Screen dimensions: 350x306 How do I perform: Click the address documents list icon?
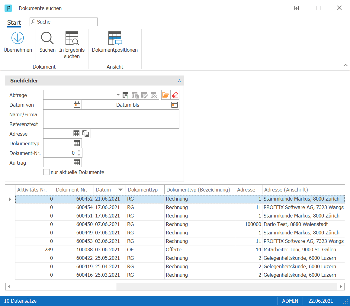[86, 134]
